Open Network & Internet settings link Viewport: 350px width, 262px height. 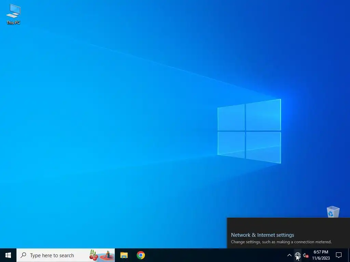[262, 235]
